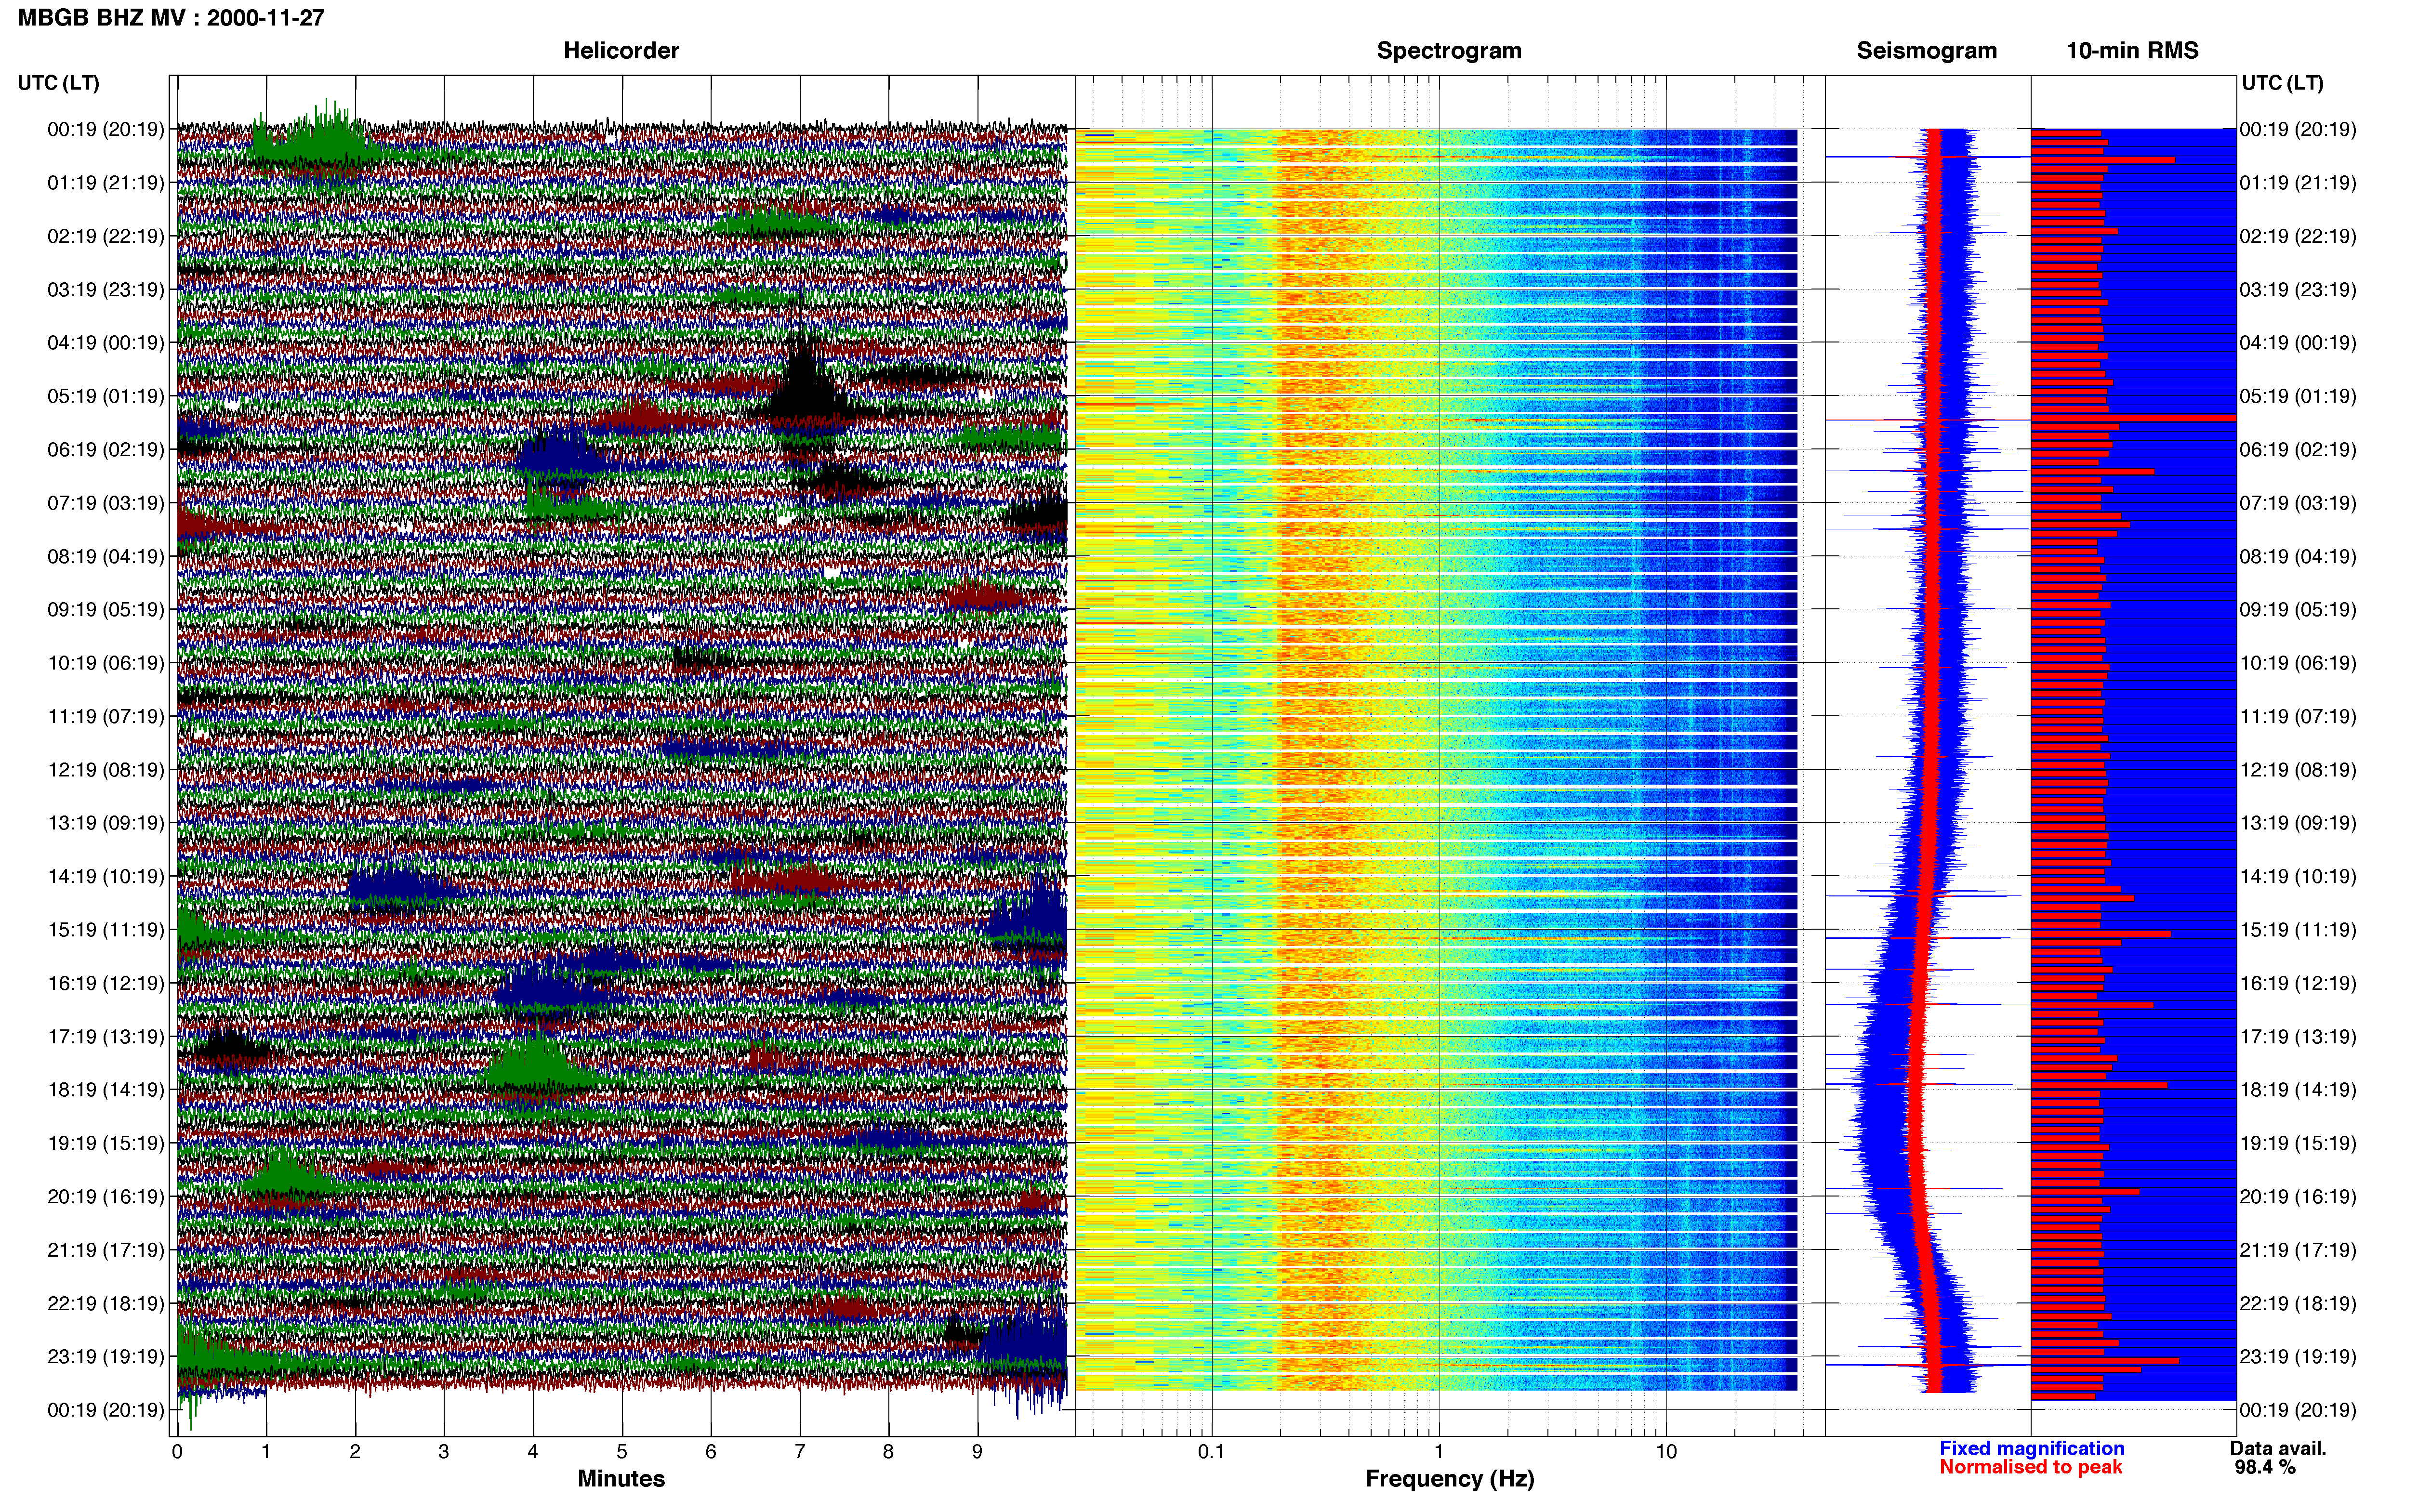Click the right UTC (LT) axis label
2418x1512 pixels.
click(2282, 83)
